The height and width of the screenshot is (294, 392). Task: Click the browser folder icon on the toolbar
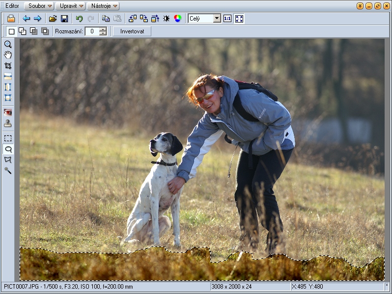coord(11,19)
